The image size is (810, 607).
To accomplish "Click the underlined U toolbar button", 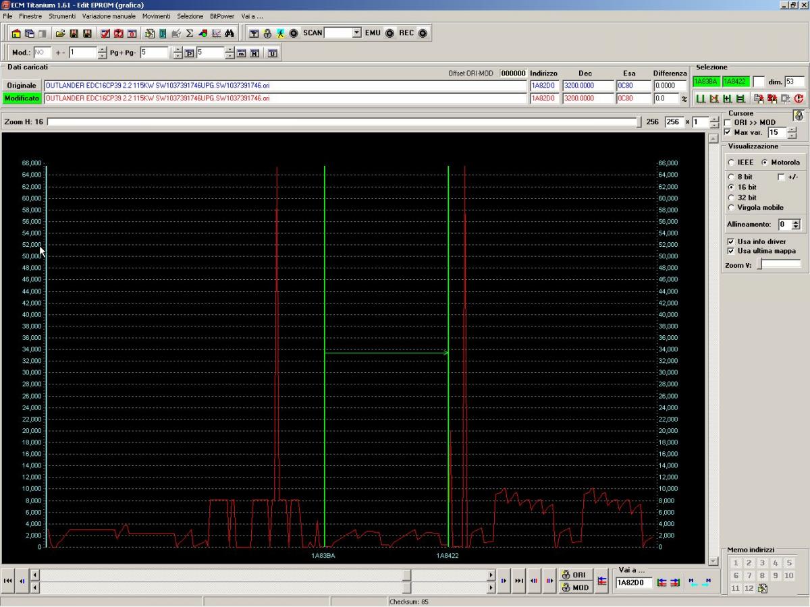I will 272,53.
